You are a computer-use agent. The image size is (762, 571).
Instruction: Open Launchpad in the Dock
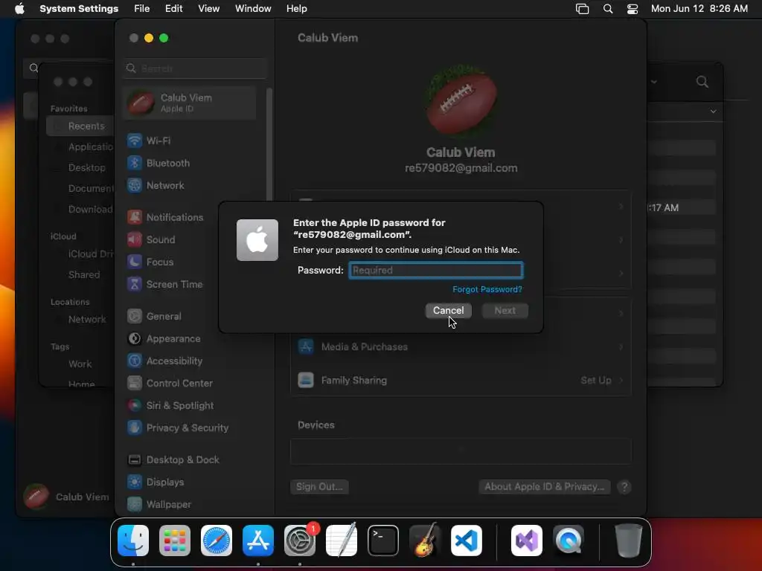pyautogui.click(x=175, y=541)
